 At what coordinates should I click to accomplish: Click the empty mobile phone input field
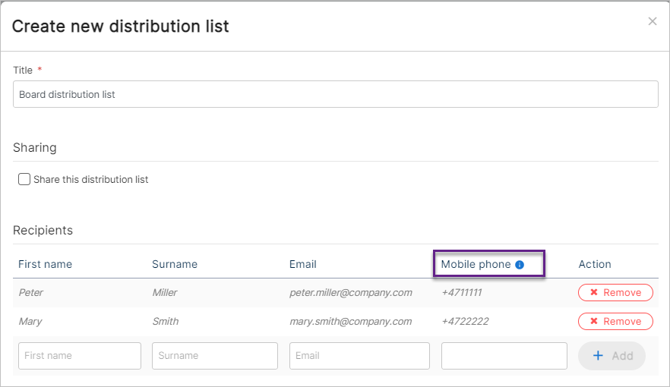[504, 355]
